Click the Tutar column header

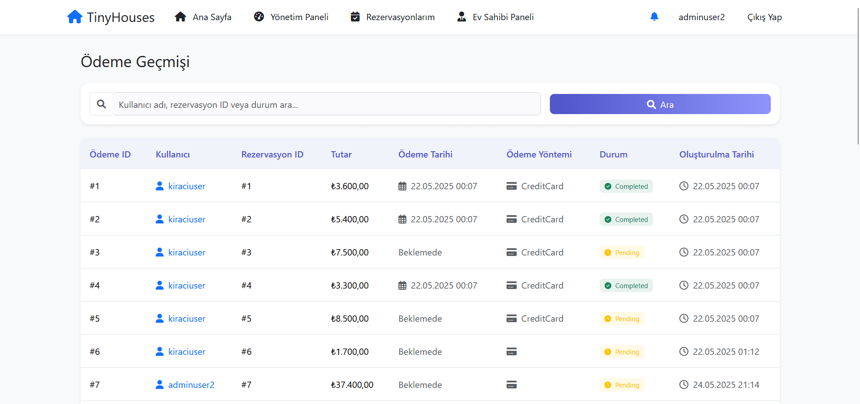coord(341,154)
